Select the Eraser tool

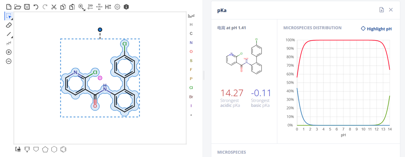[9, 25]
